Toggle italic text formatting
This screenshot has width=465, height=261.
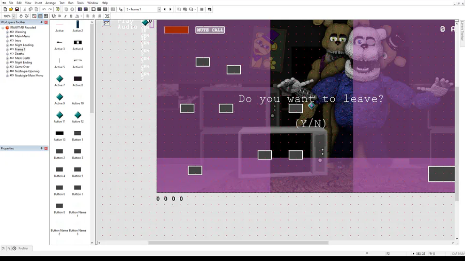tap(65, 16)
